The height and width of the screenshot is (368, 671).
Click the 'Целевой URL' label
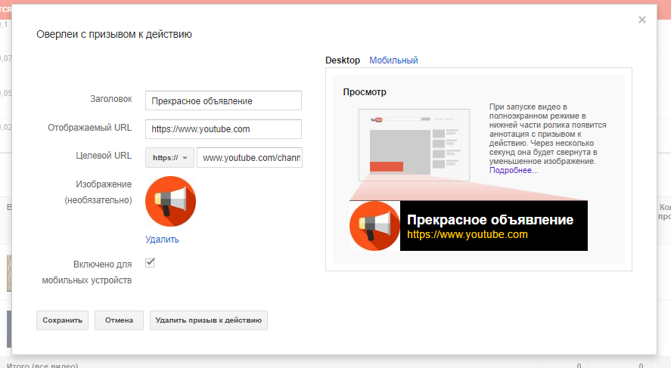[104, 156]
